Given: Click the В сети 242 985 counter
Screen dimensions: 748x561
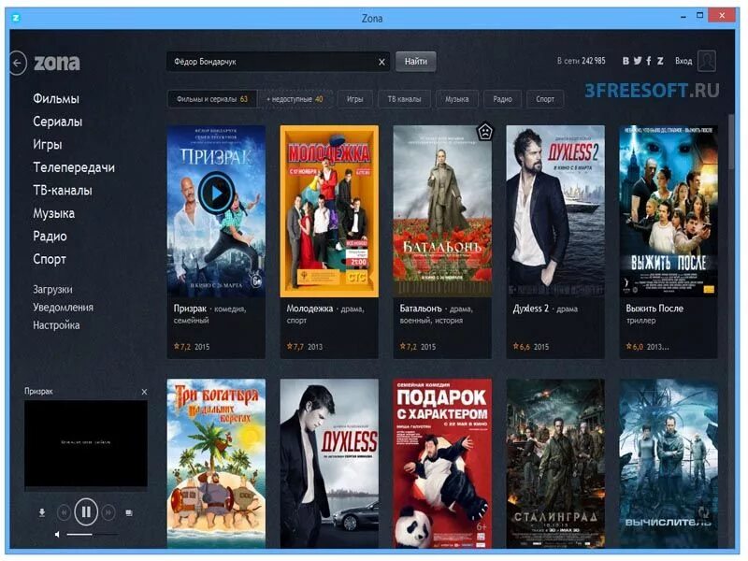Looking at the screenshot, I should click(x=581, y=61).
